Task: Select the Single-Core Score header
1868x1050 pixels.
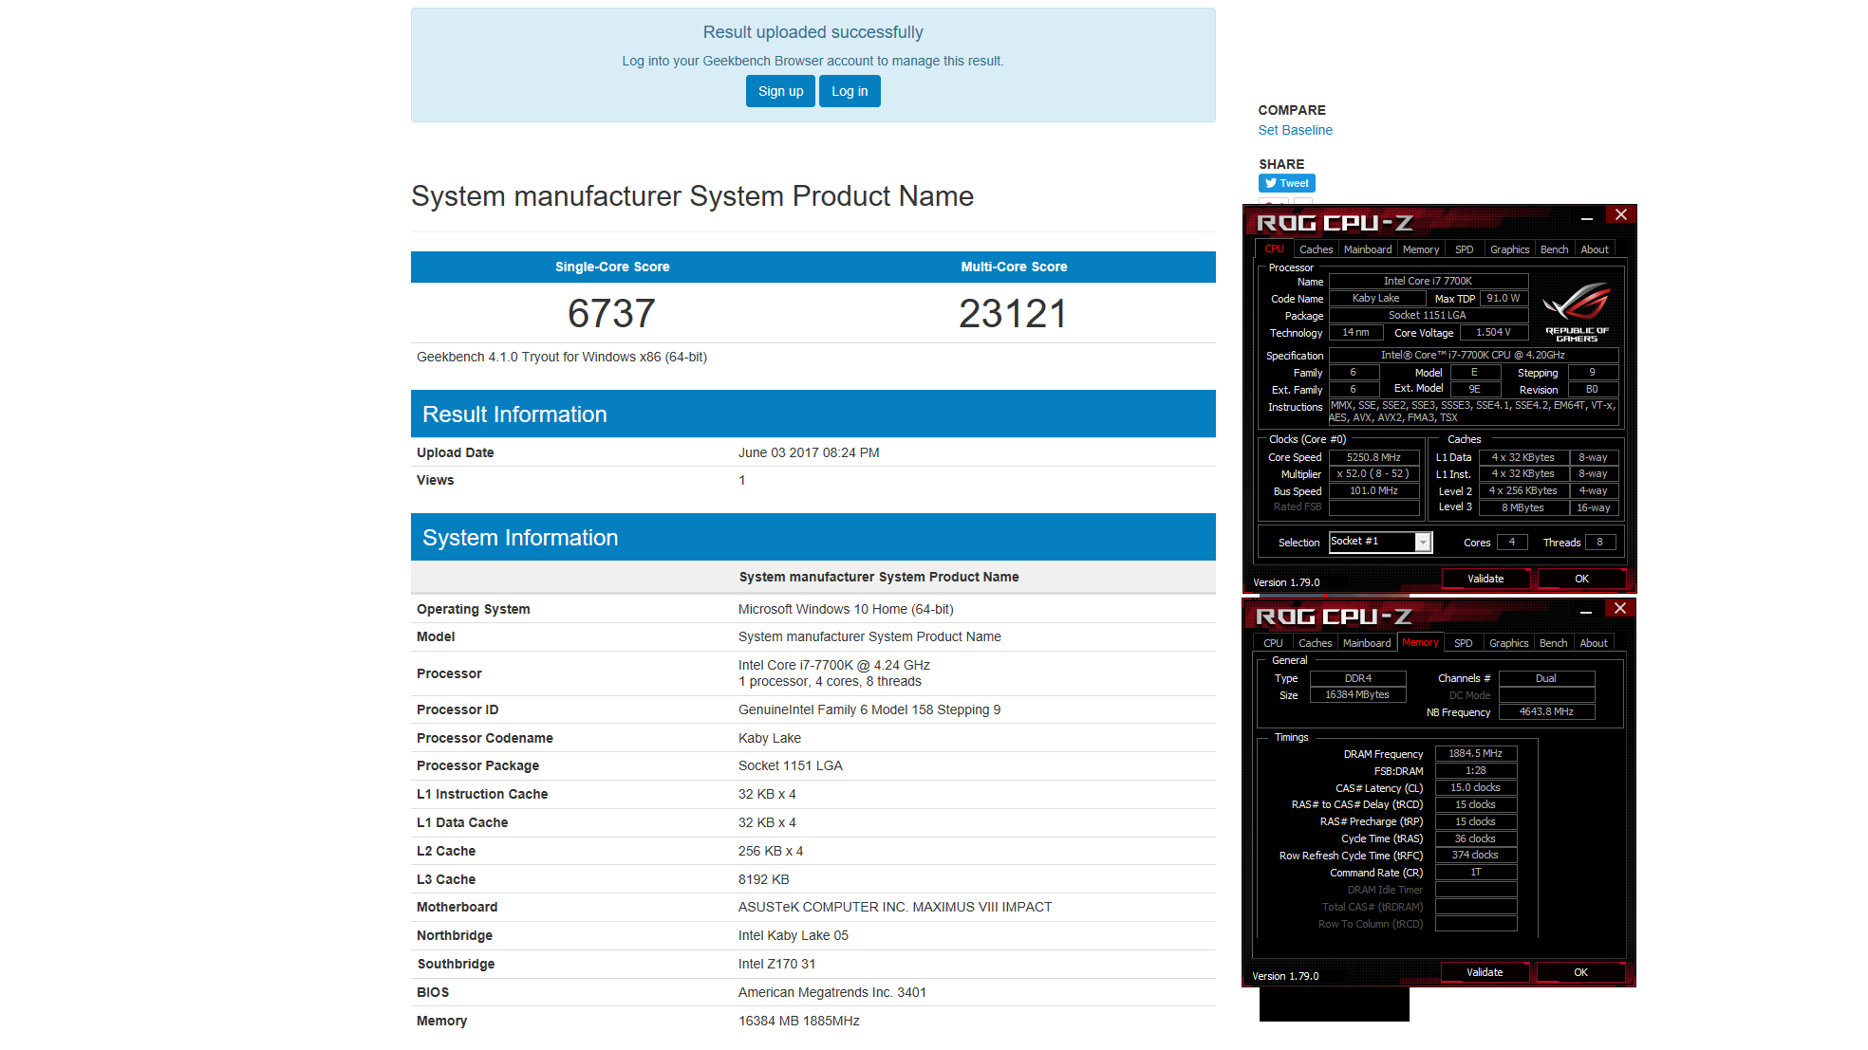Action: 612,267
